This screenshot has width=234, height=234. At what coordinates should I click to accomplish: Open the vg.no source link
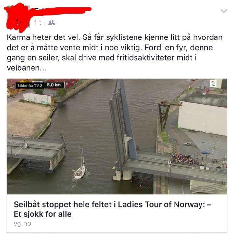(22, 223)
